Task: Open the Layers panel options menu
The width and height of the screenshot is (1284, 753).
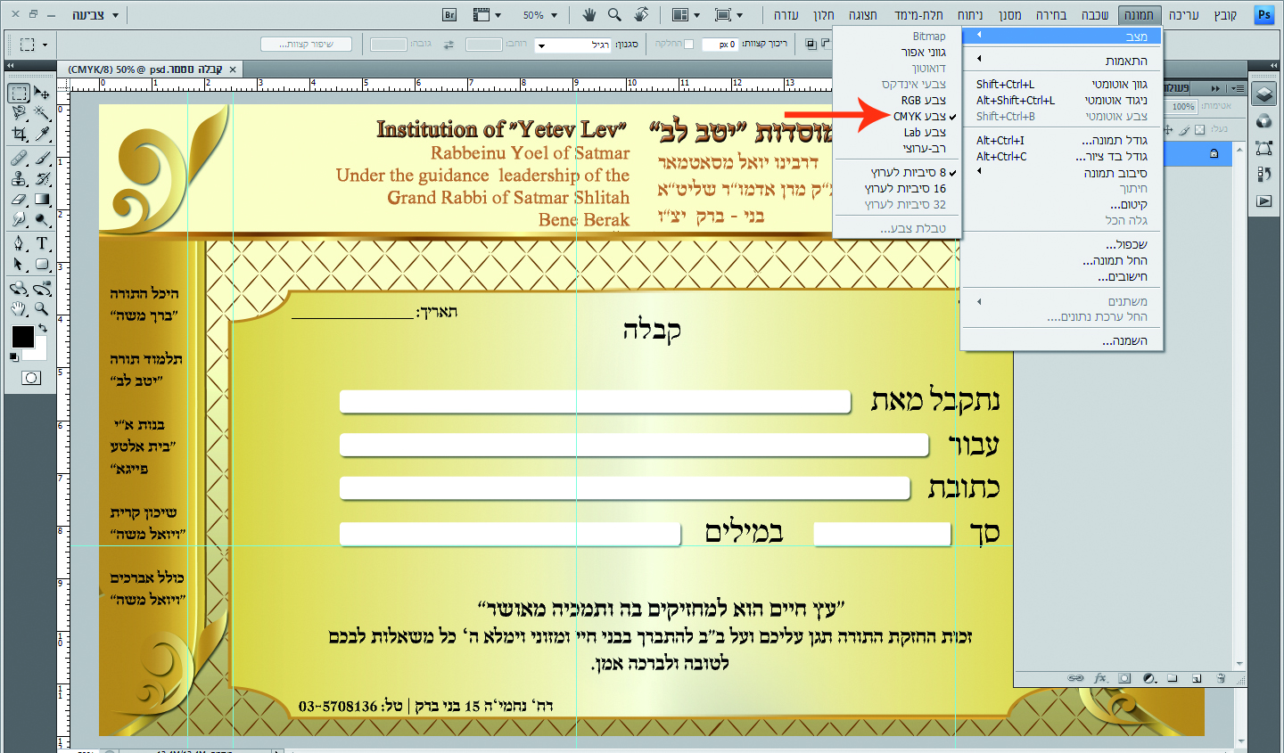Action: (x=1237, y=88)
